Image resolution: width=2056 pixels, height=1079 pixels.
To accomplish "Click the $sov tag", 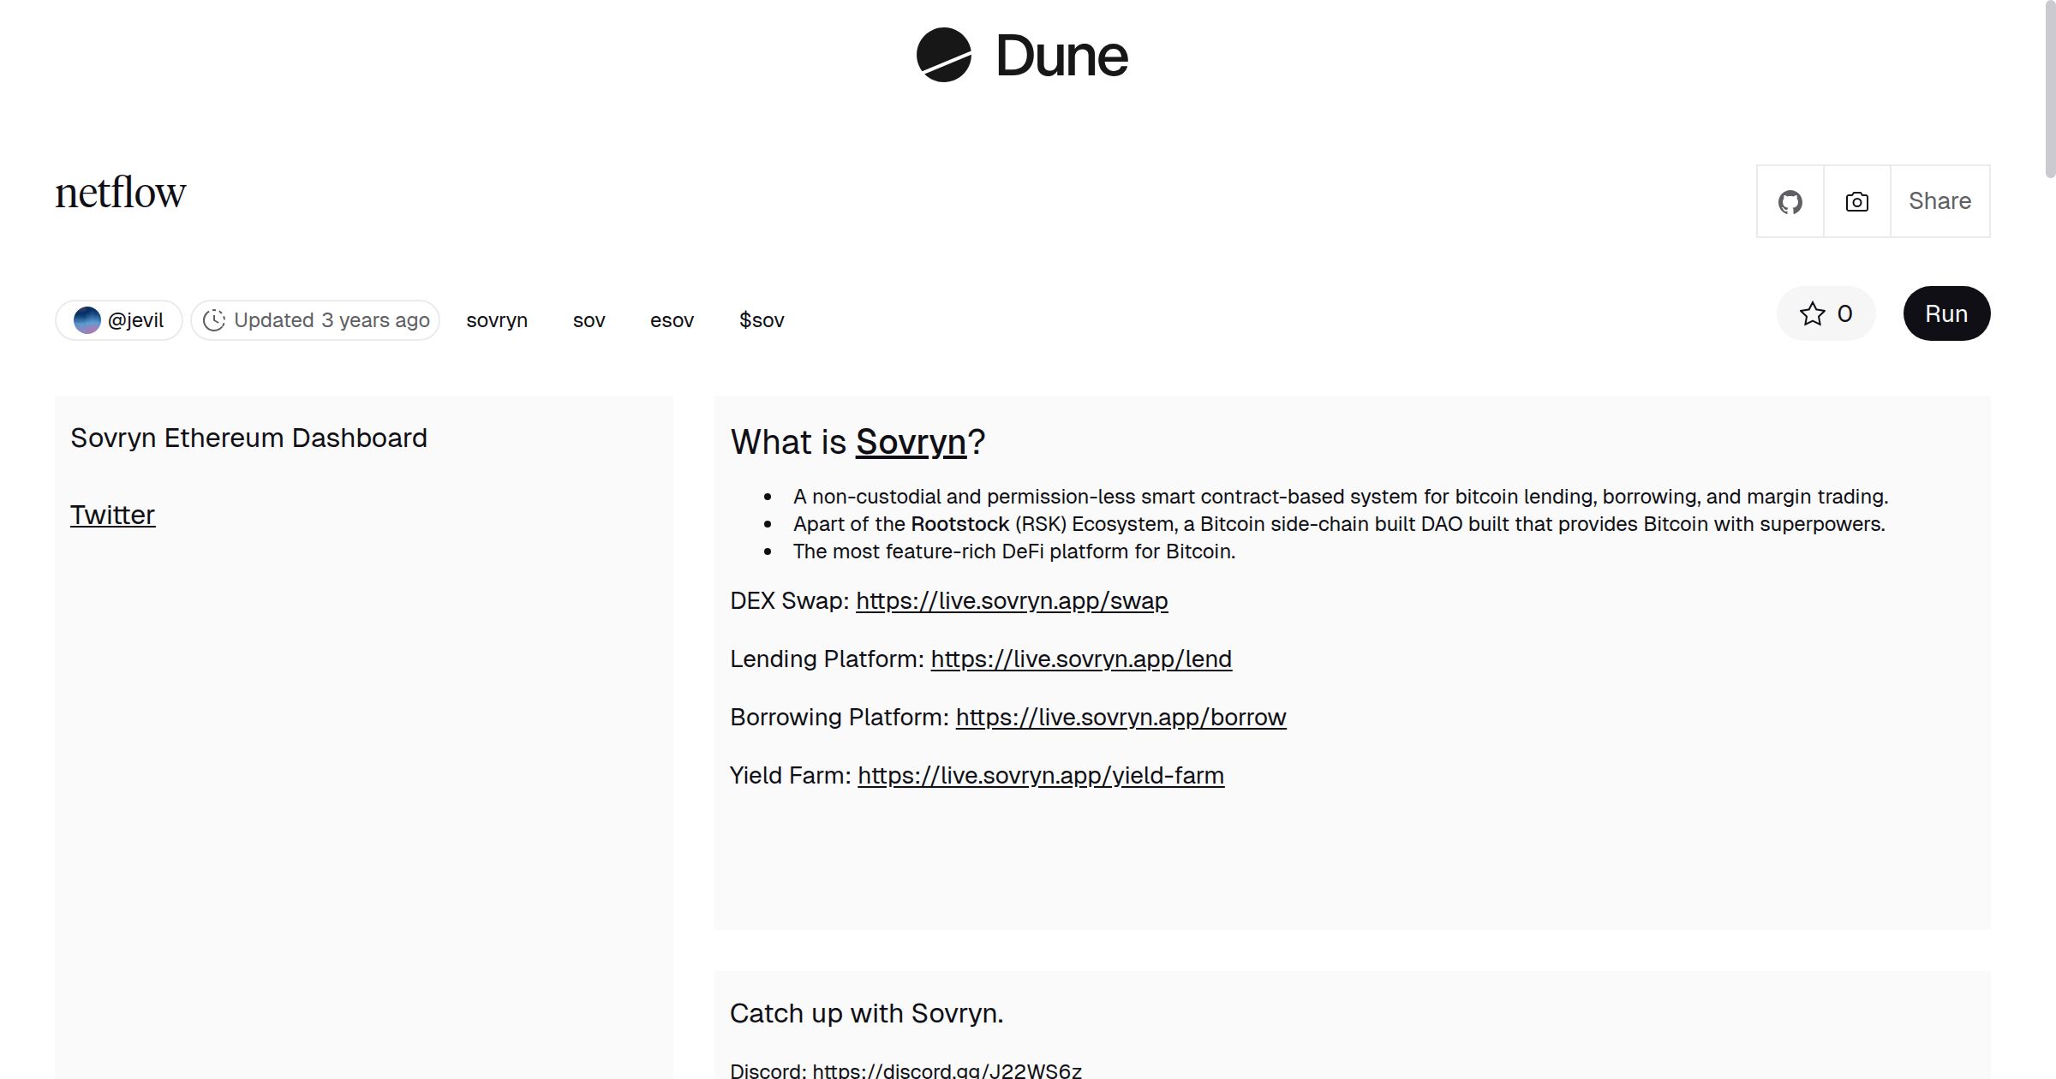I will pyautogui.click(x=762, y=320).
